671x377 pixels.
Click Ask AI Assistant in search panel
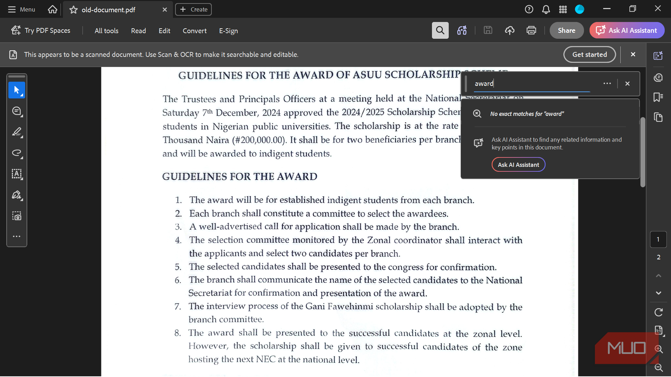(x=518, y=165)
